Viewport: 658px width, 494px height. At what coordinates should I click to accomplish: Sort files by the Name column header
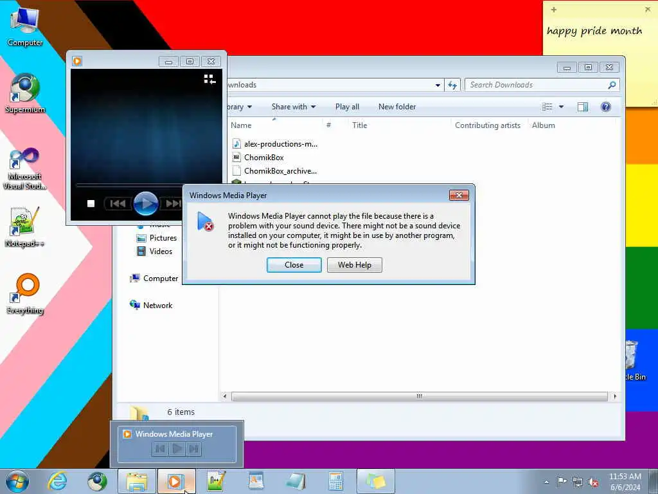tap(241, 125)
